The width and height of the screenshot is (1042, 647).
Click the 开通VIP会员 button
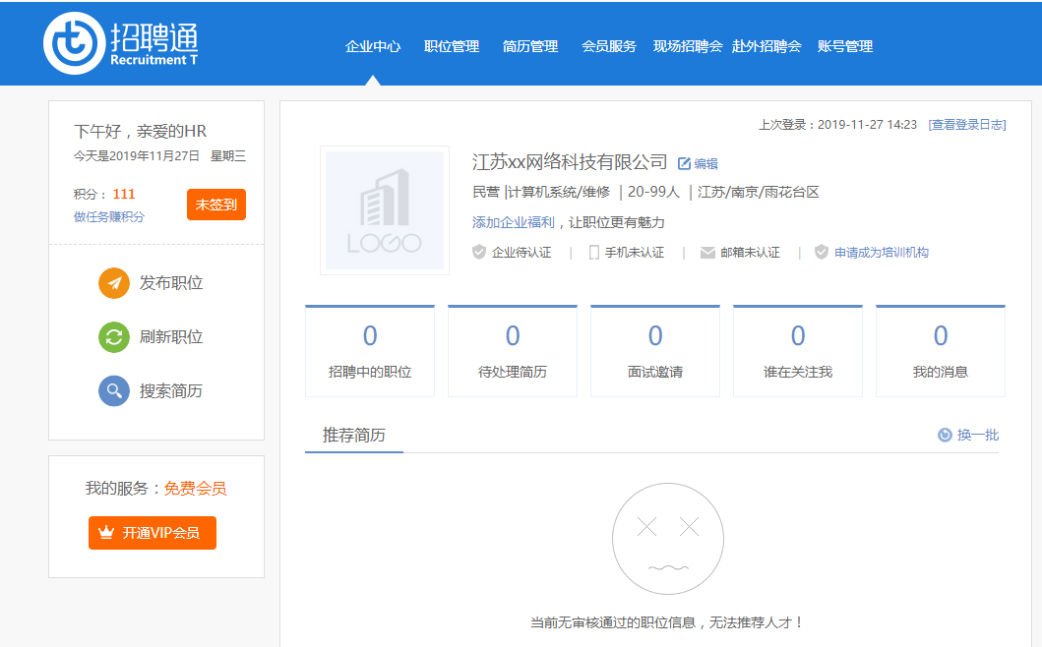pos(153,533)
